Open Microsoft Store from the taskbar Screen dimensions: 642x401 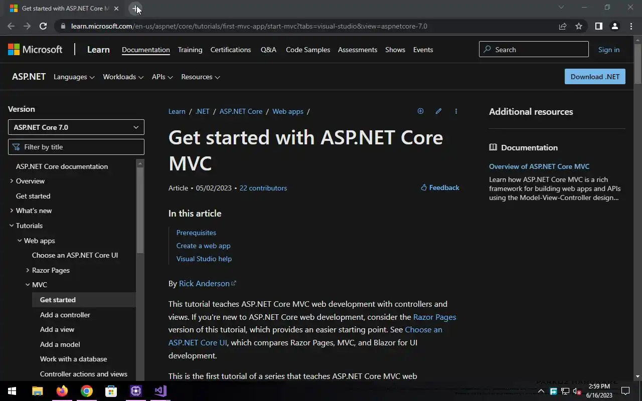[111, 391]
